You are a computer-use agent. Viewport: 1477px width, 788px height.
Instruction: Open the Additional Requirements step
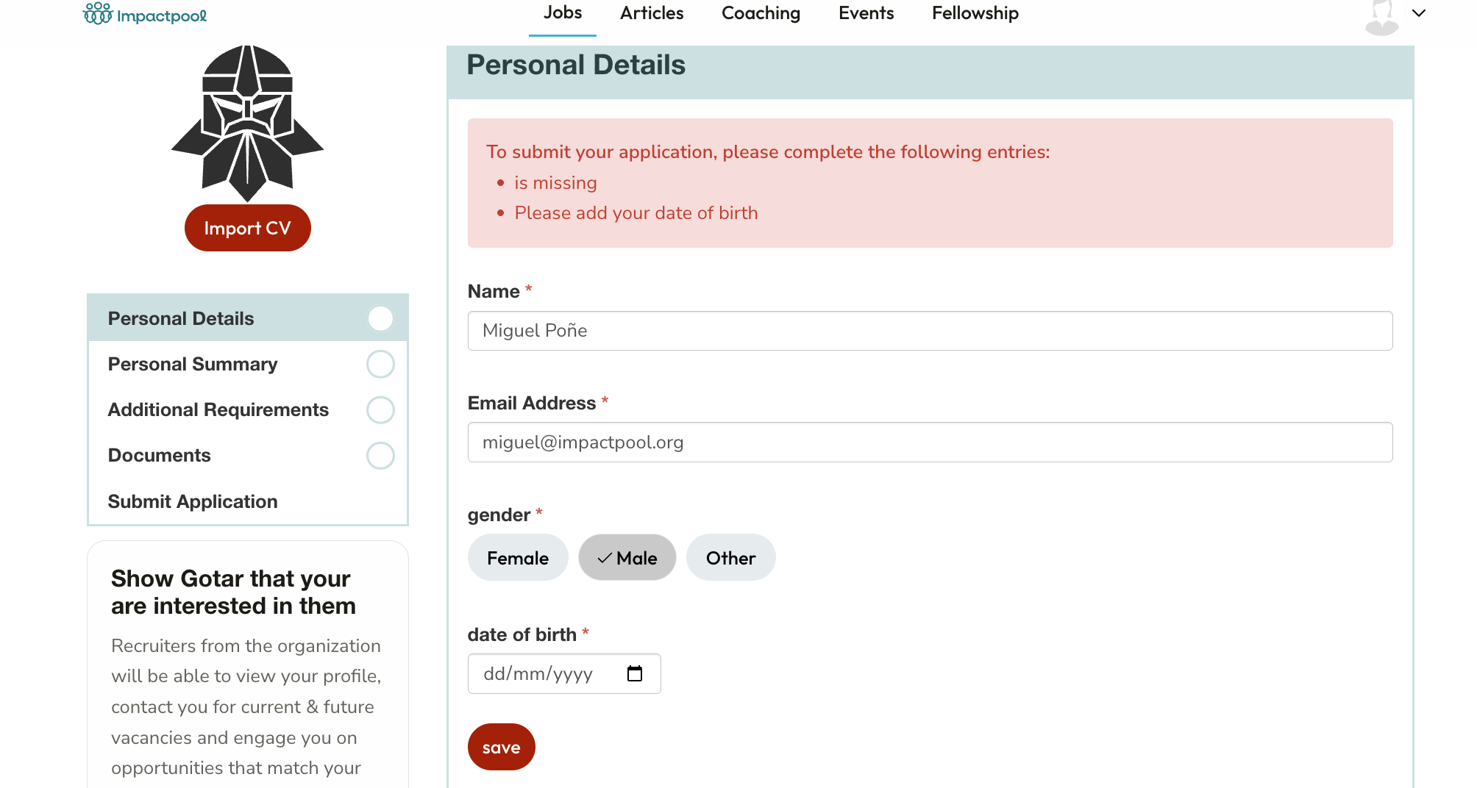[x=218, y=410]
